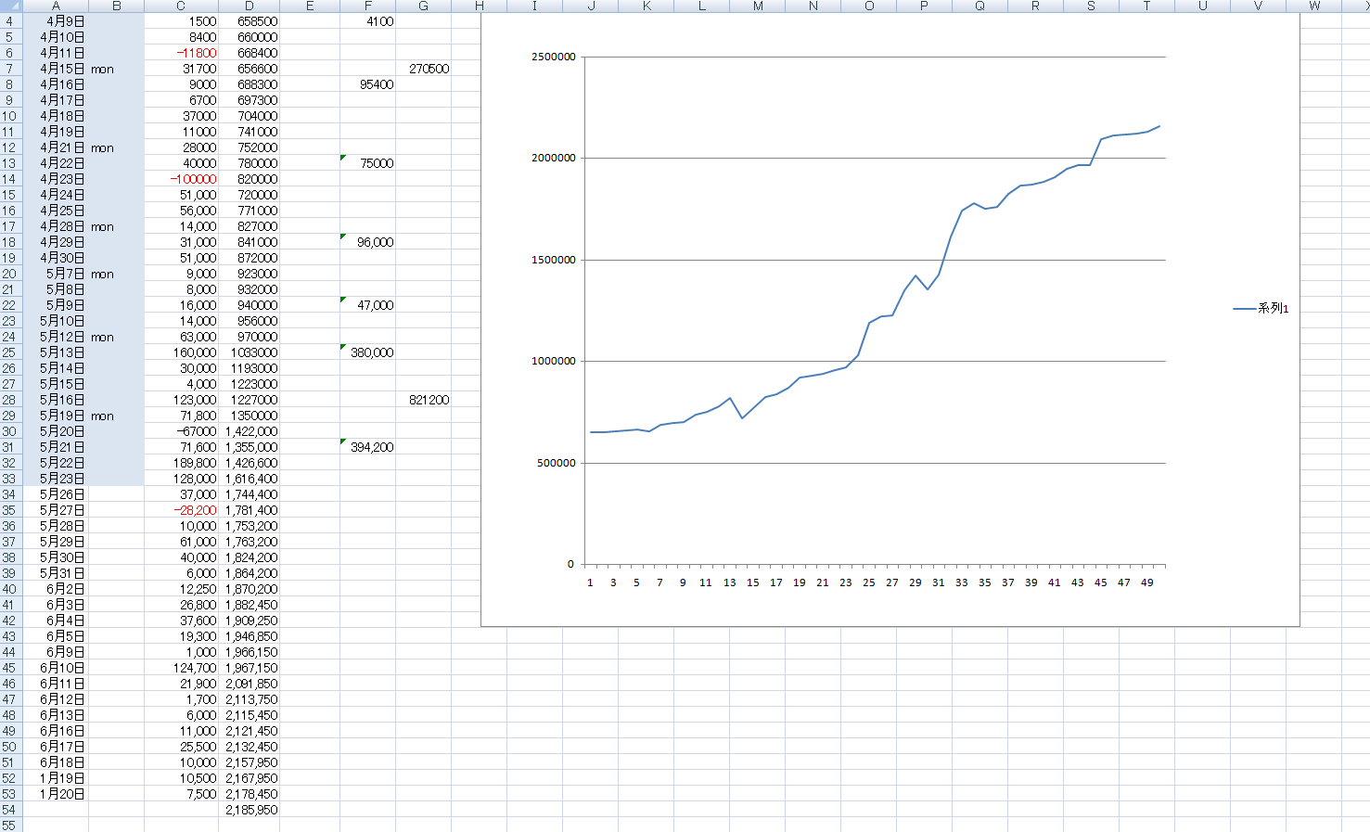
Task: Select row 54 header
Action: pyautogui.click(x=11, y=810)
